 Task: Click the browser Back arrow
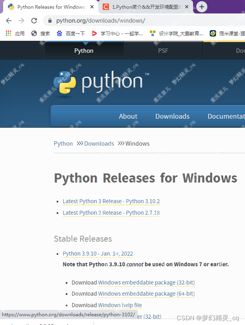click(x=9, y=21)
